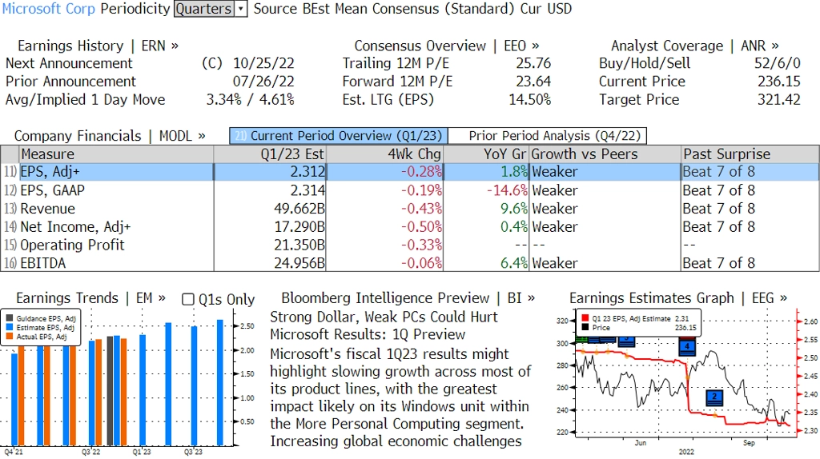This screenshot has width=820, height=459.
Task: Open Analyst Coverage ANR section
Action: pos(695,46)
